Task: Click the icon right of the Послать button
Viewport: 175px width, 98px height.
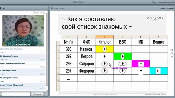Action: [46, 94]
